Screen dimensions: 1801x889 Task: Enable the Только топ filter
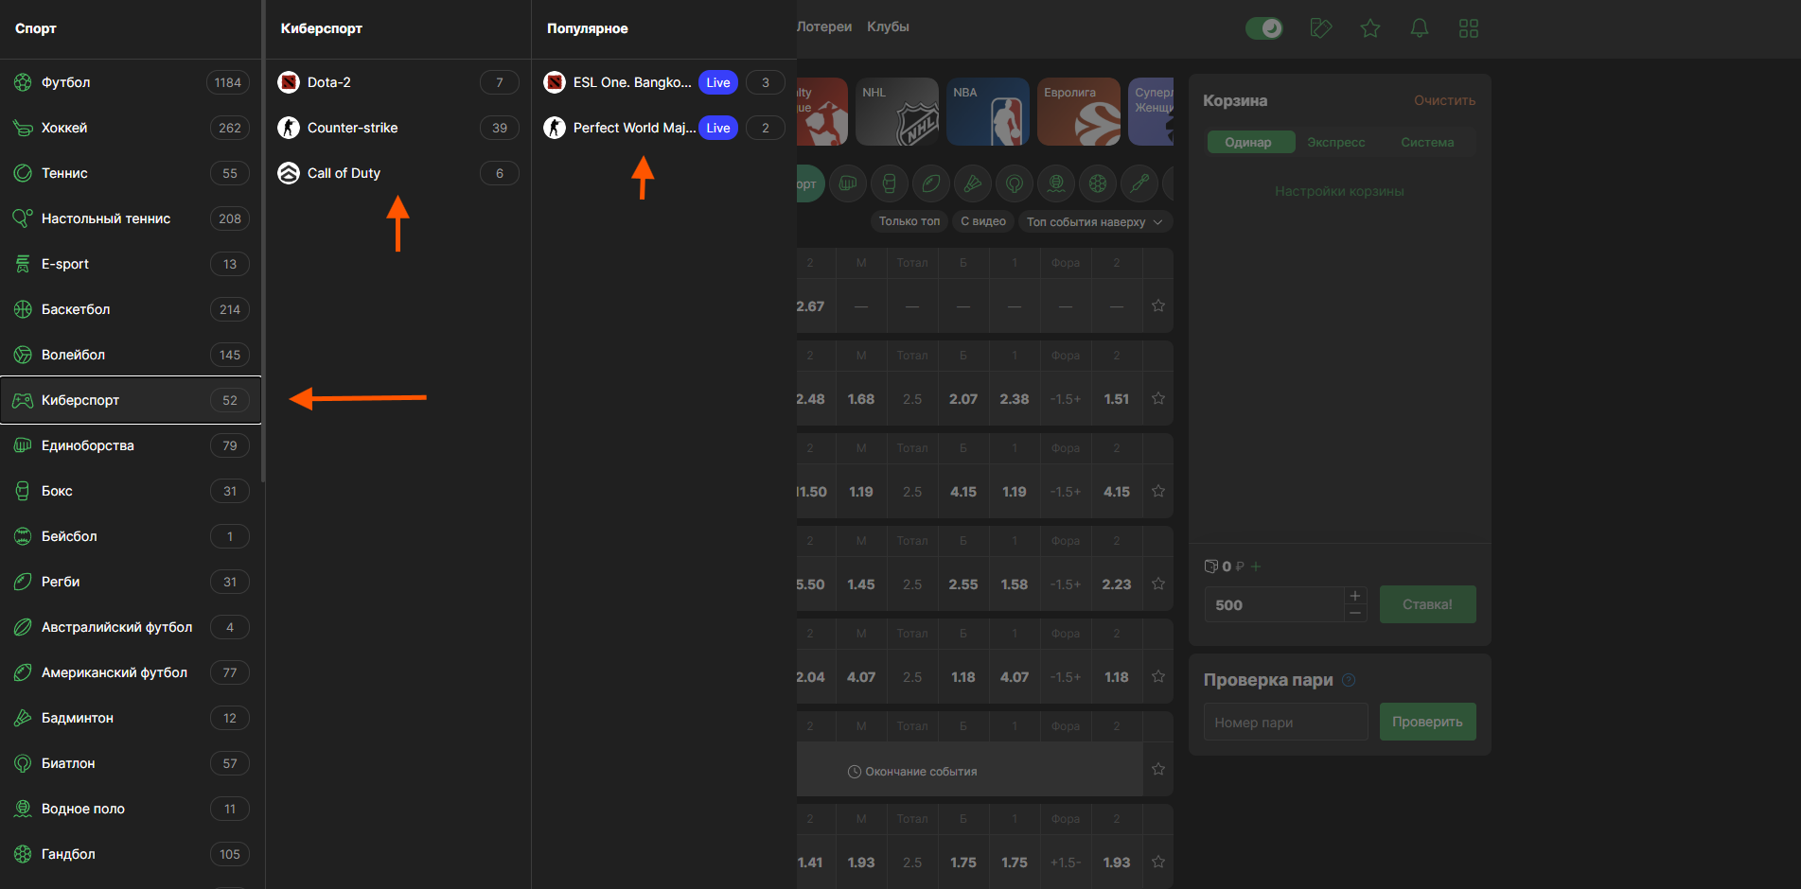pos(909,221)
